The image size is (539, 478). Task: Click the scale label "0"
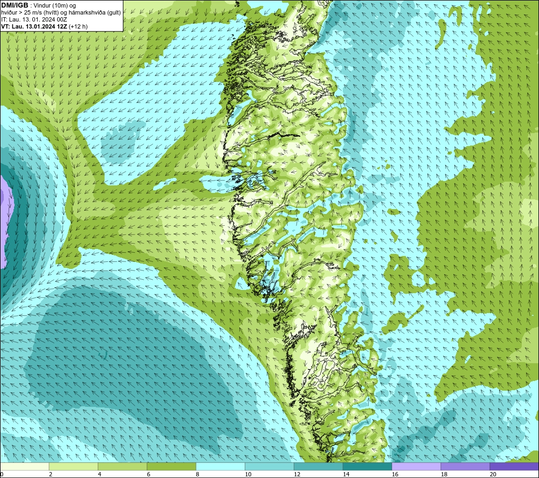coord(2,474)
